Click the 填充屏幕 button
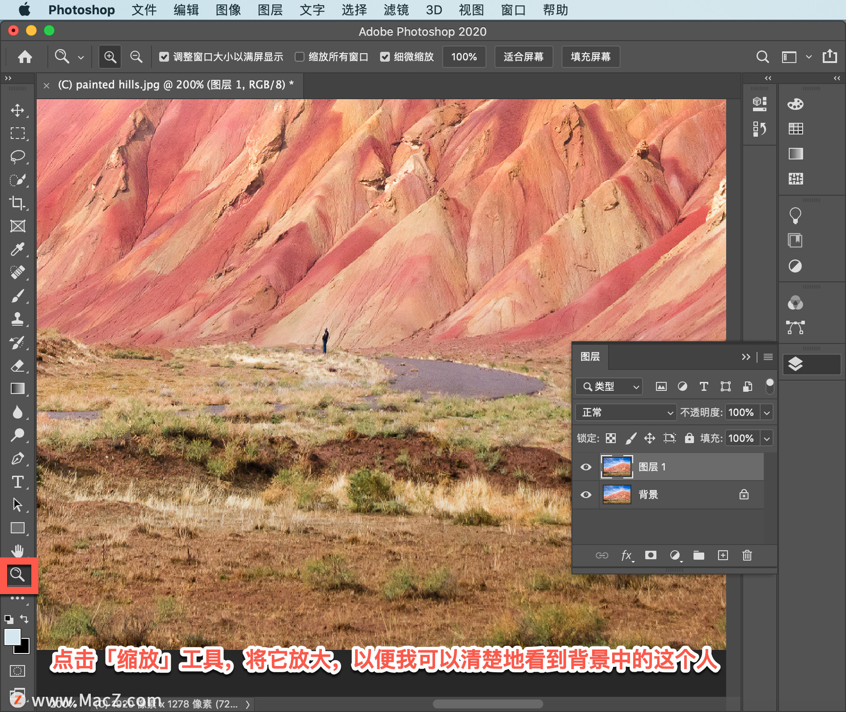This screenshot has width=846, height=712. (591, 57)
